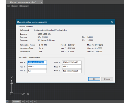This screenshot has height=103, width=129.
Task: Click the USGS ASCII DEM format value
Action: [x=44, y=34]
